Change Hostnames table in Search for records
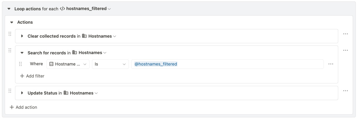Image resolution: width=358 pixels, height=121 pixels. [89, 53]
